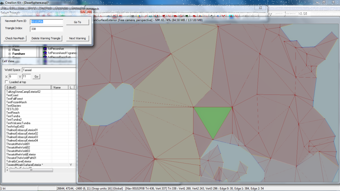340x191 pixels.
Task: Select the Furniture category
Action: 19,54
